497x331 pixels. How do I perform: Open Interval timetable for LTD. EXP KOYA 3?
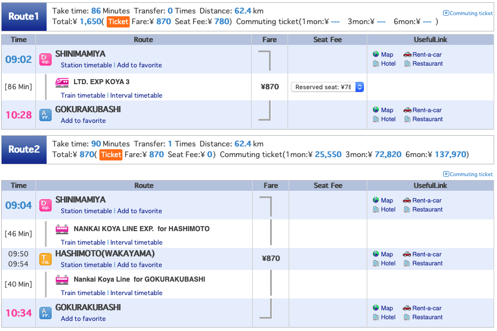pyautogui.click(x=136, y=95)
